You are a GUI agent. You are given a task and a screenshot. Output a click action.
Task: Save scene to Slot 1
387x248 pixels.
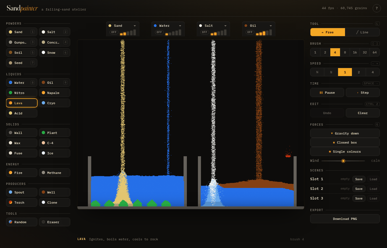pos(359,179)
